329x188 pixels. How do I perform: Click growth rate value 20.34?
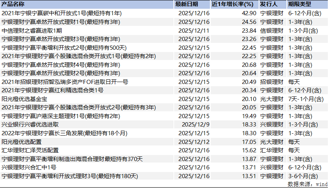click(249, 90)
